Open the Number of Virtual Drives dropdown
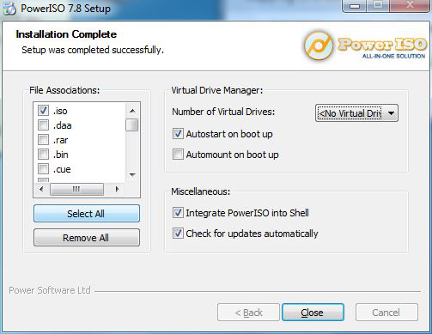 356,113
